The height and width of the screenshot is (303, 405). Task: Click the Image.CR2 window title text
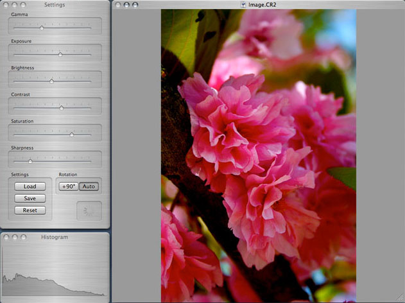(262, 4)
